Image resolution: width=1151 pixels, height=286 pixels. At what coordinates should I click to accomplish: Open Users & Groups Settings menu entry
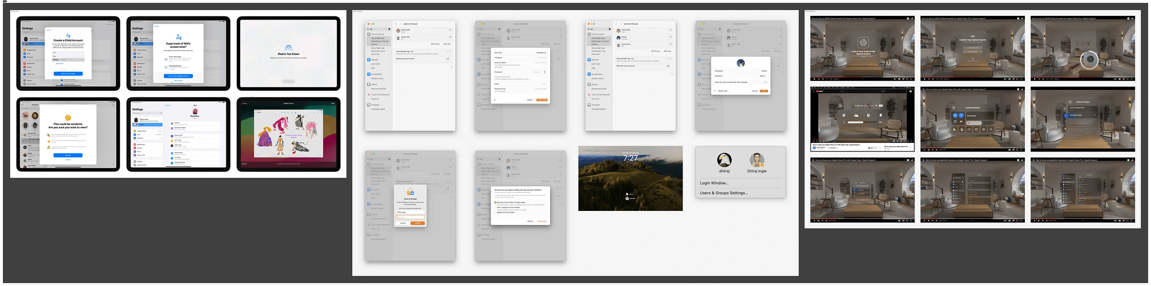pyautogui.click(x=724, y=193)
